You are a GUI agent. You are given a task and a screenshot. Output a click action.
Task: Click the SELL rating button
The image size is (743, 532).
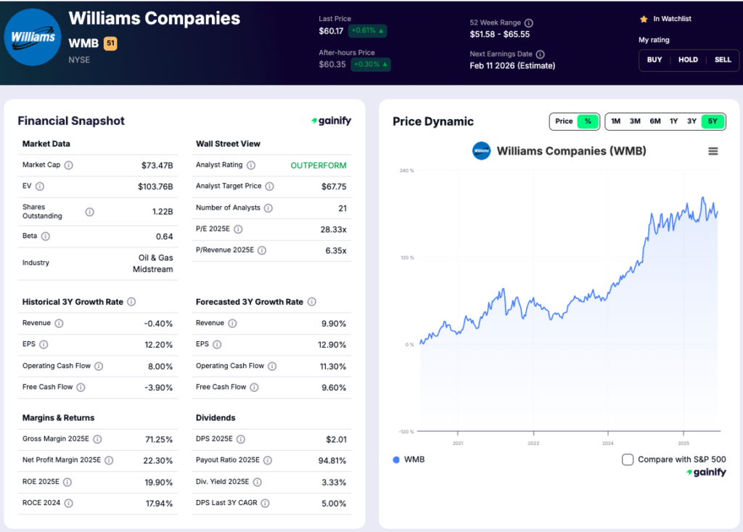click(723, 60)
